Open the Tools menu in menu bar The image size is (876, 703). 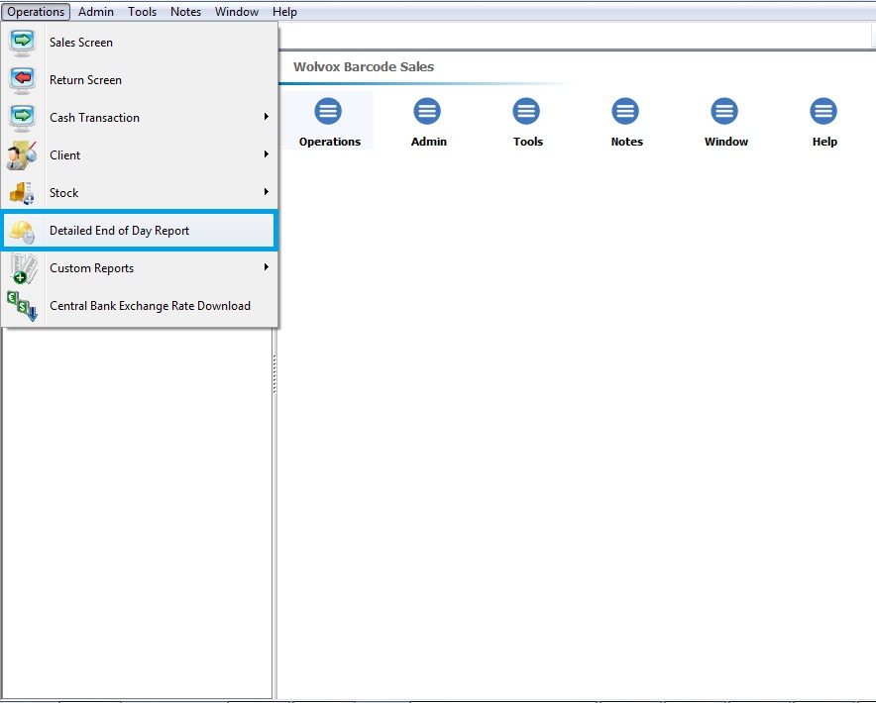(142, 12)
